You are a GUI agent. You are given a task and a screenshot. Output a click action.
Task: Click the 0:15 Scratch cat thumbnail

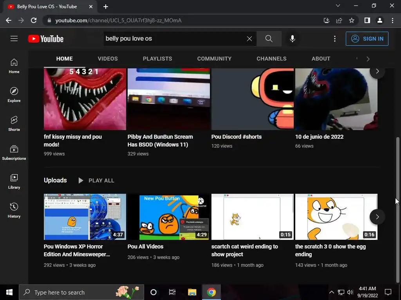pos(253,217)
